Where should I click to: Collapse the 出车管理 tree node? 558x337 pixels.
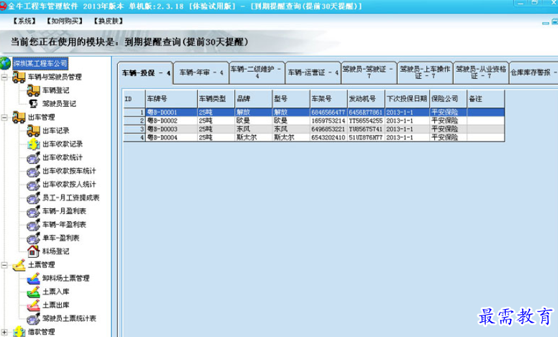tap(5, 118)
